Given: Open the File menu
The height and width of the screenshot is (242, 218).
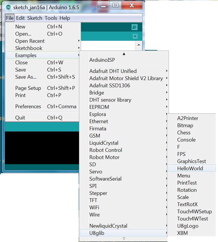Looking at the screenshot, I should pyautogui.click(x=10, y=18).
